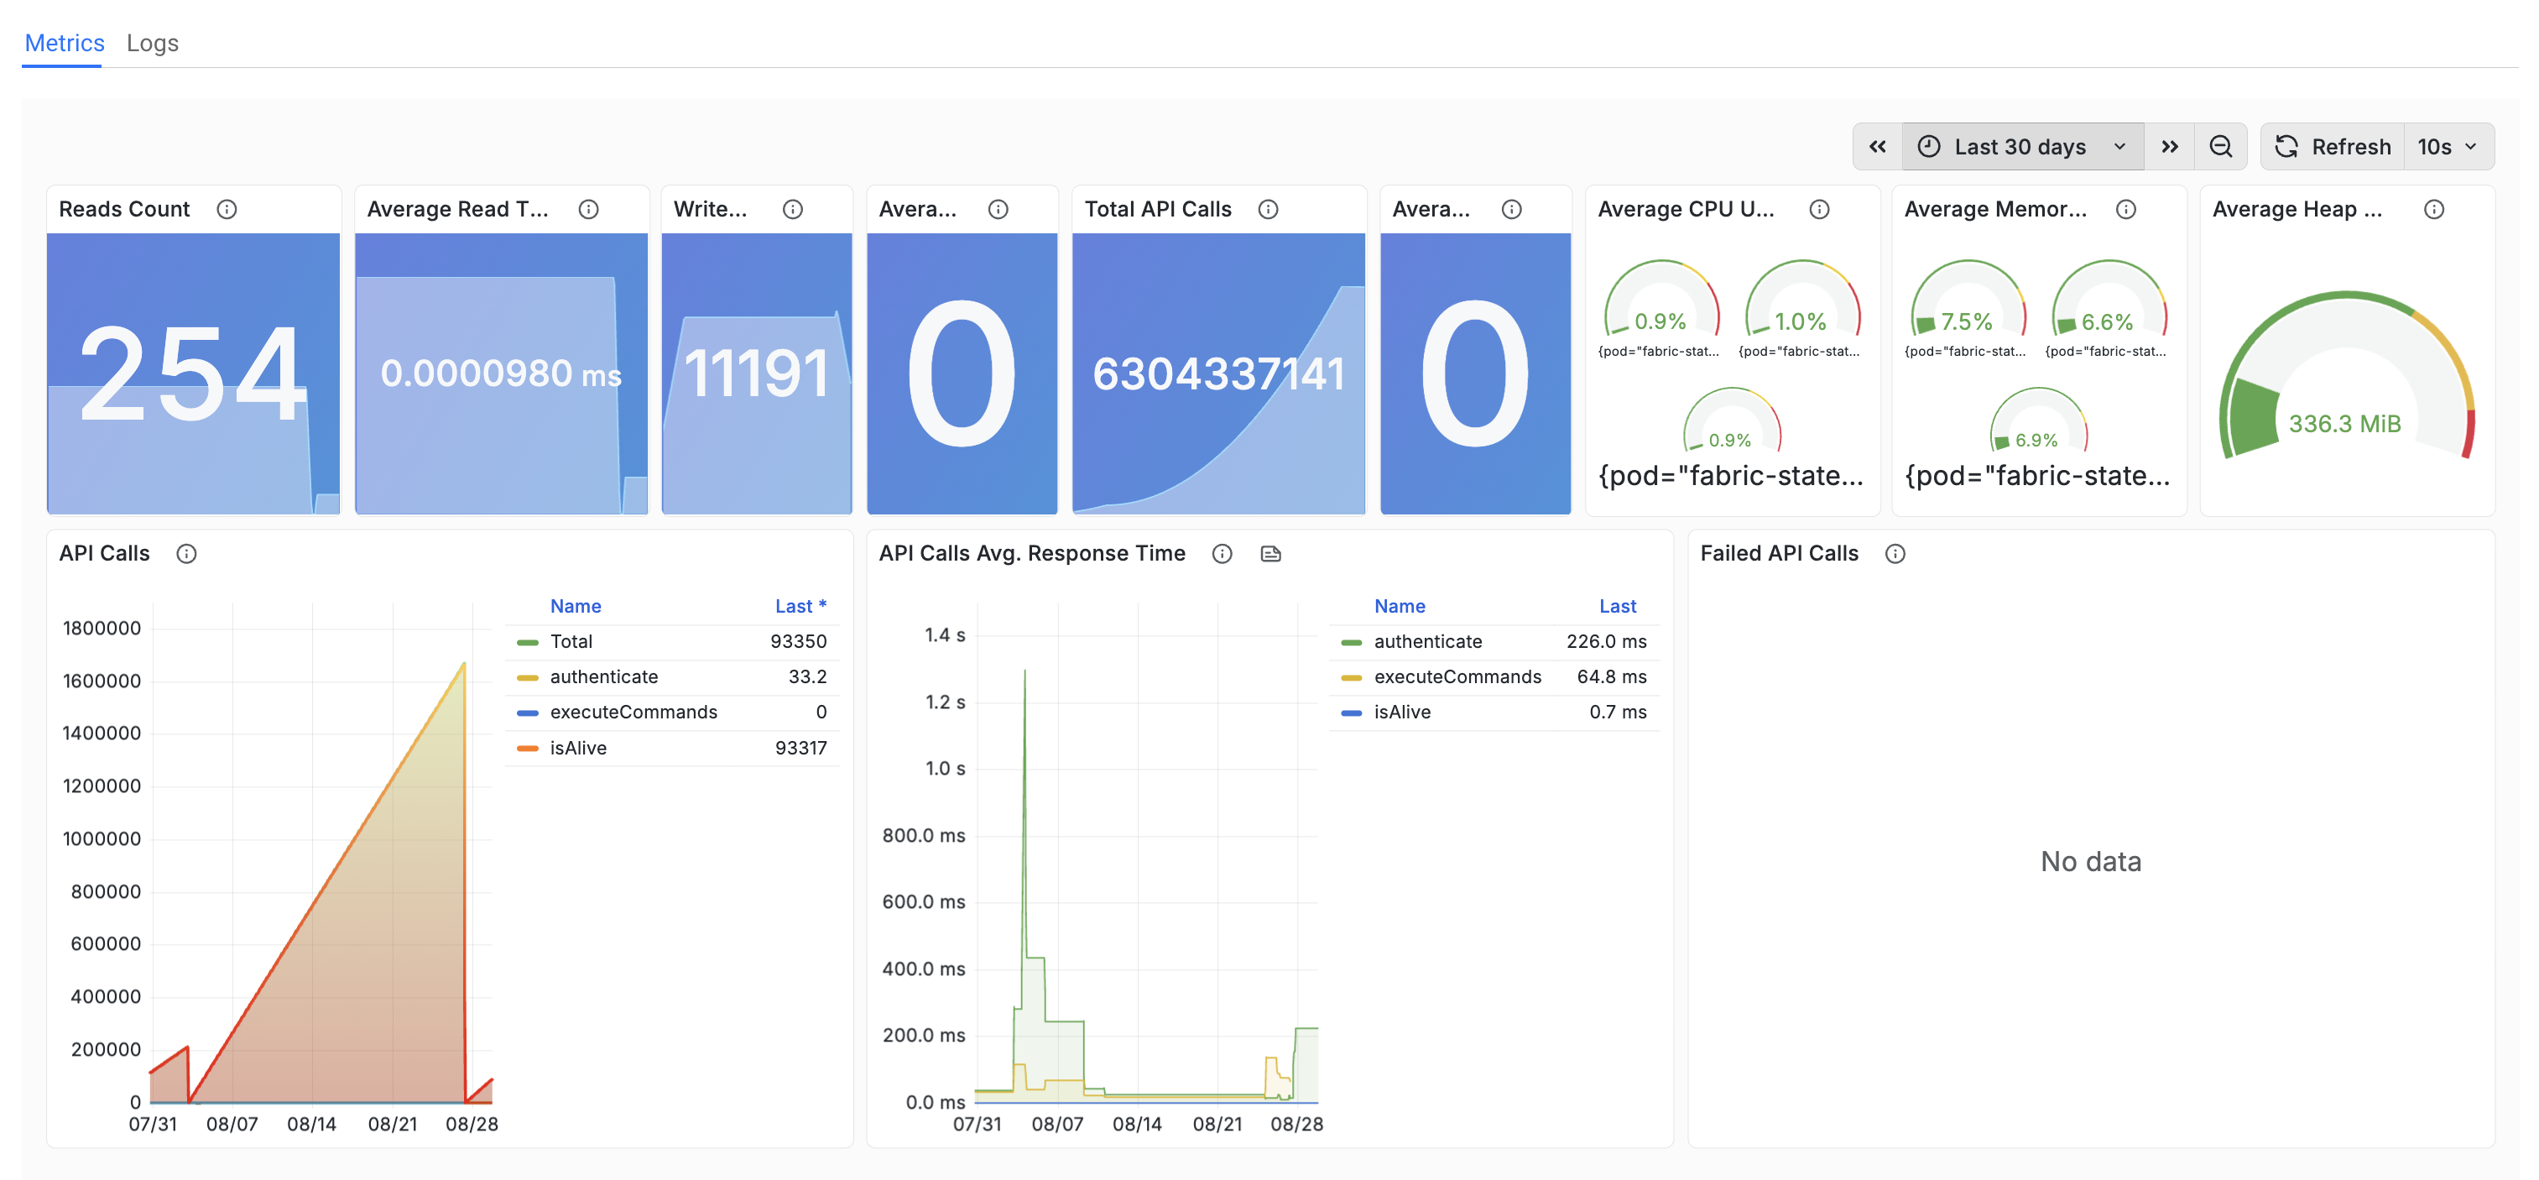Viewport: 2539px width, 1180px height.
Task: Select the Metrics tab
Action: (x=64, y=44)
